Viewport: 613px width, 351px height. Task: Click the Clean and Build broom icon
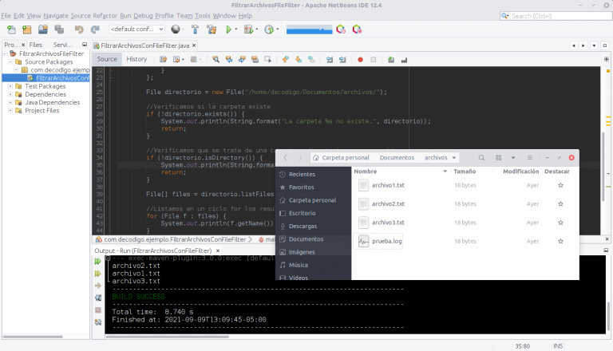212,30
